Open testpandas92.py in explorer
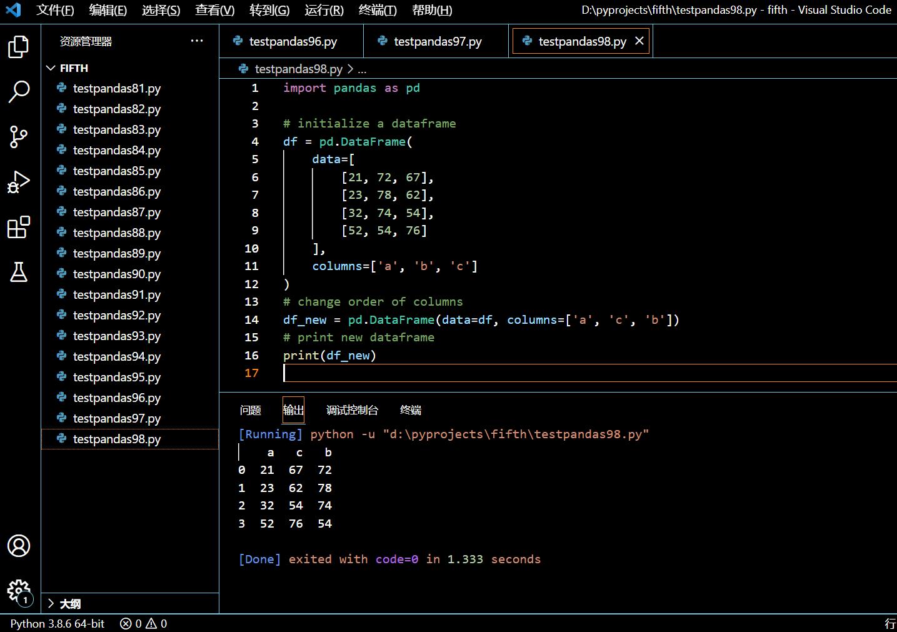The image size is (897, 632). (x=130, y=315)
